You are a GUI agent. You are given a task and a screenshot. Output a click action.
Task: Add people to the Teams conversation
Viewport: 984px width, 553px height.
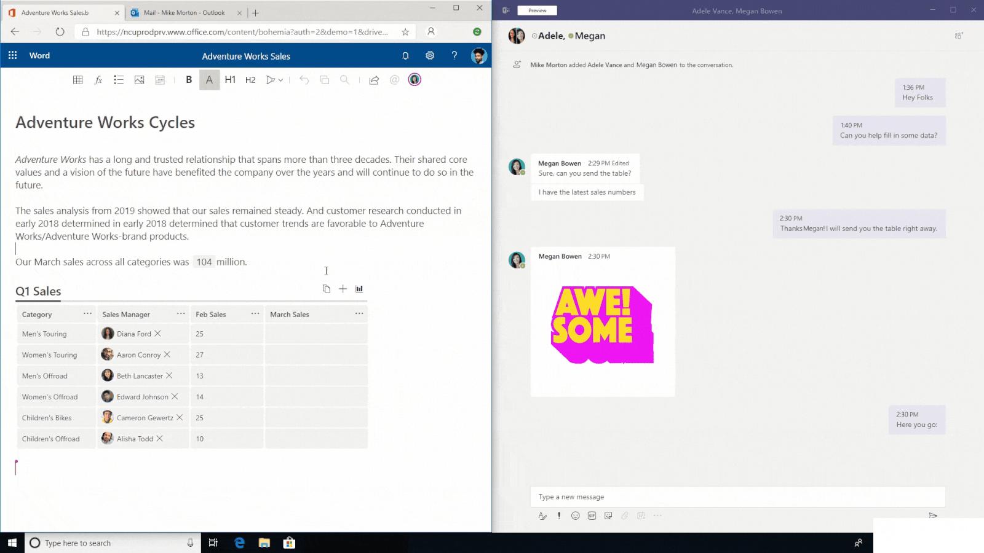pos(959,36)
